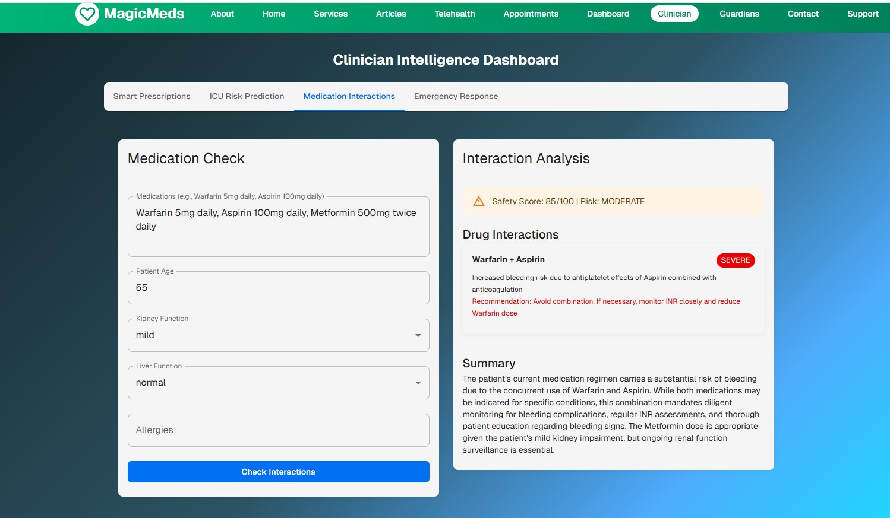The image size is (890, 518).
Task: Open the Kidney Function dropdown arrow
Action: coord(418,335)
